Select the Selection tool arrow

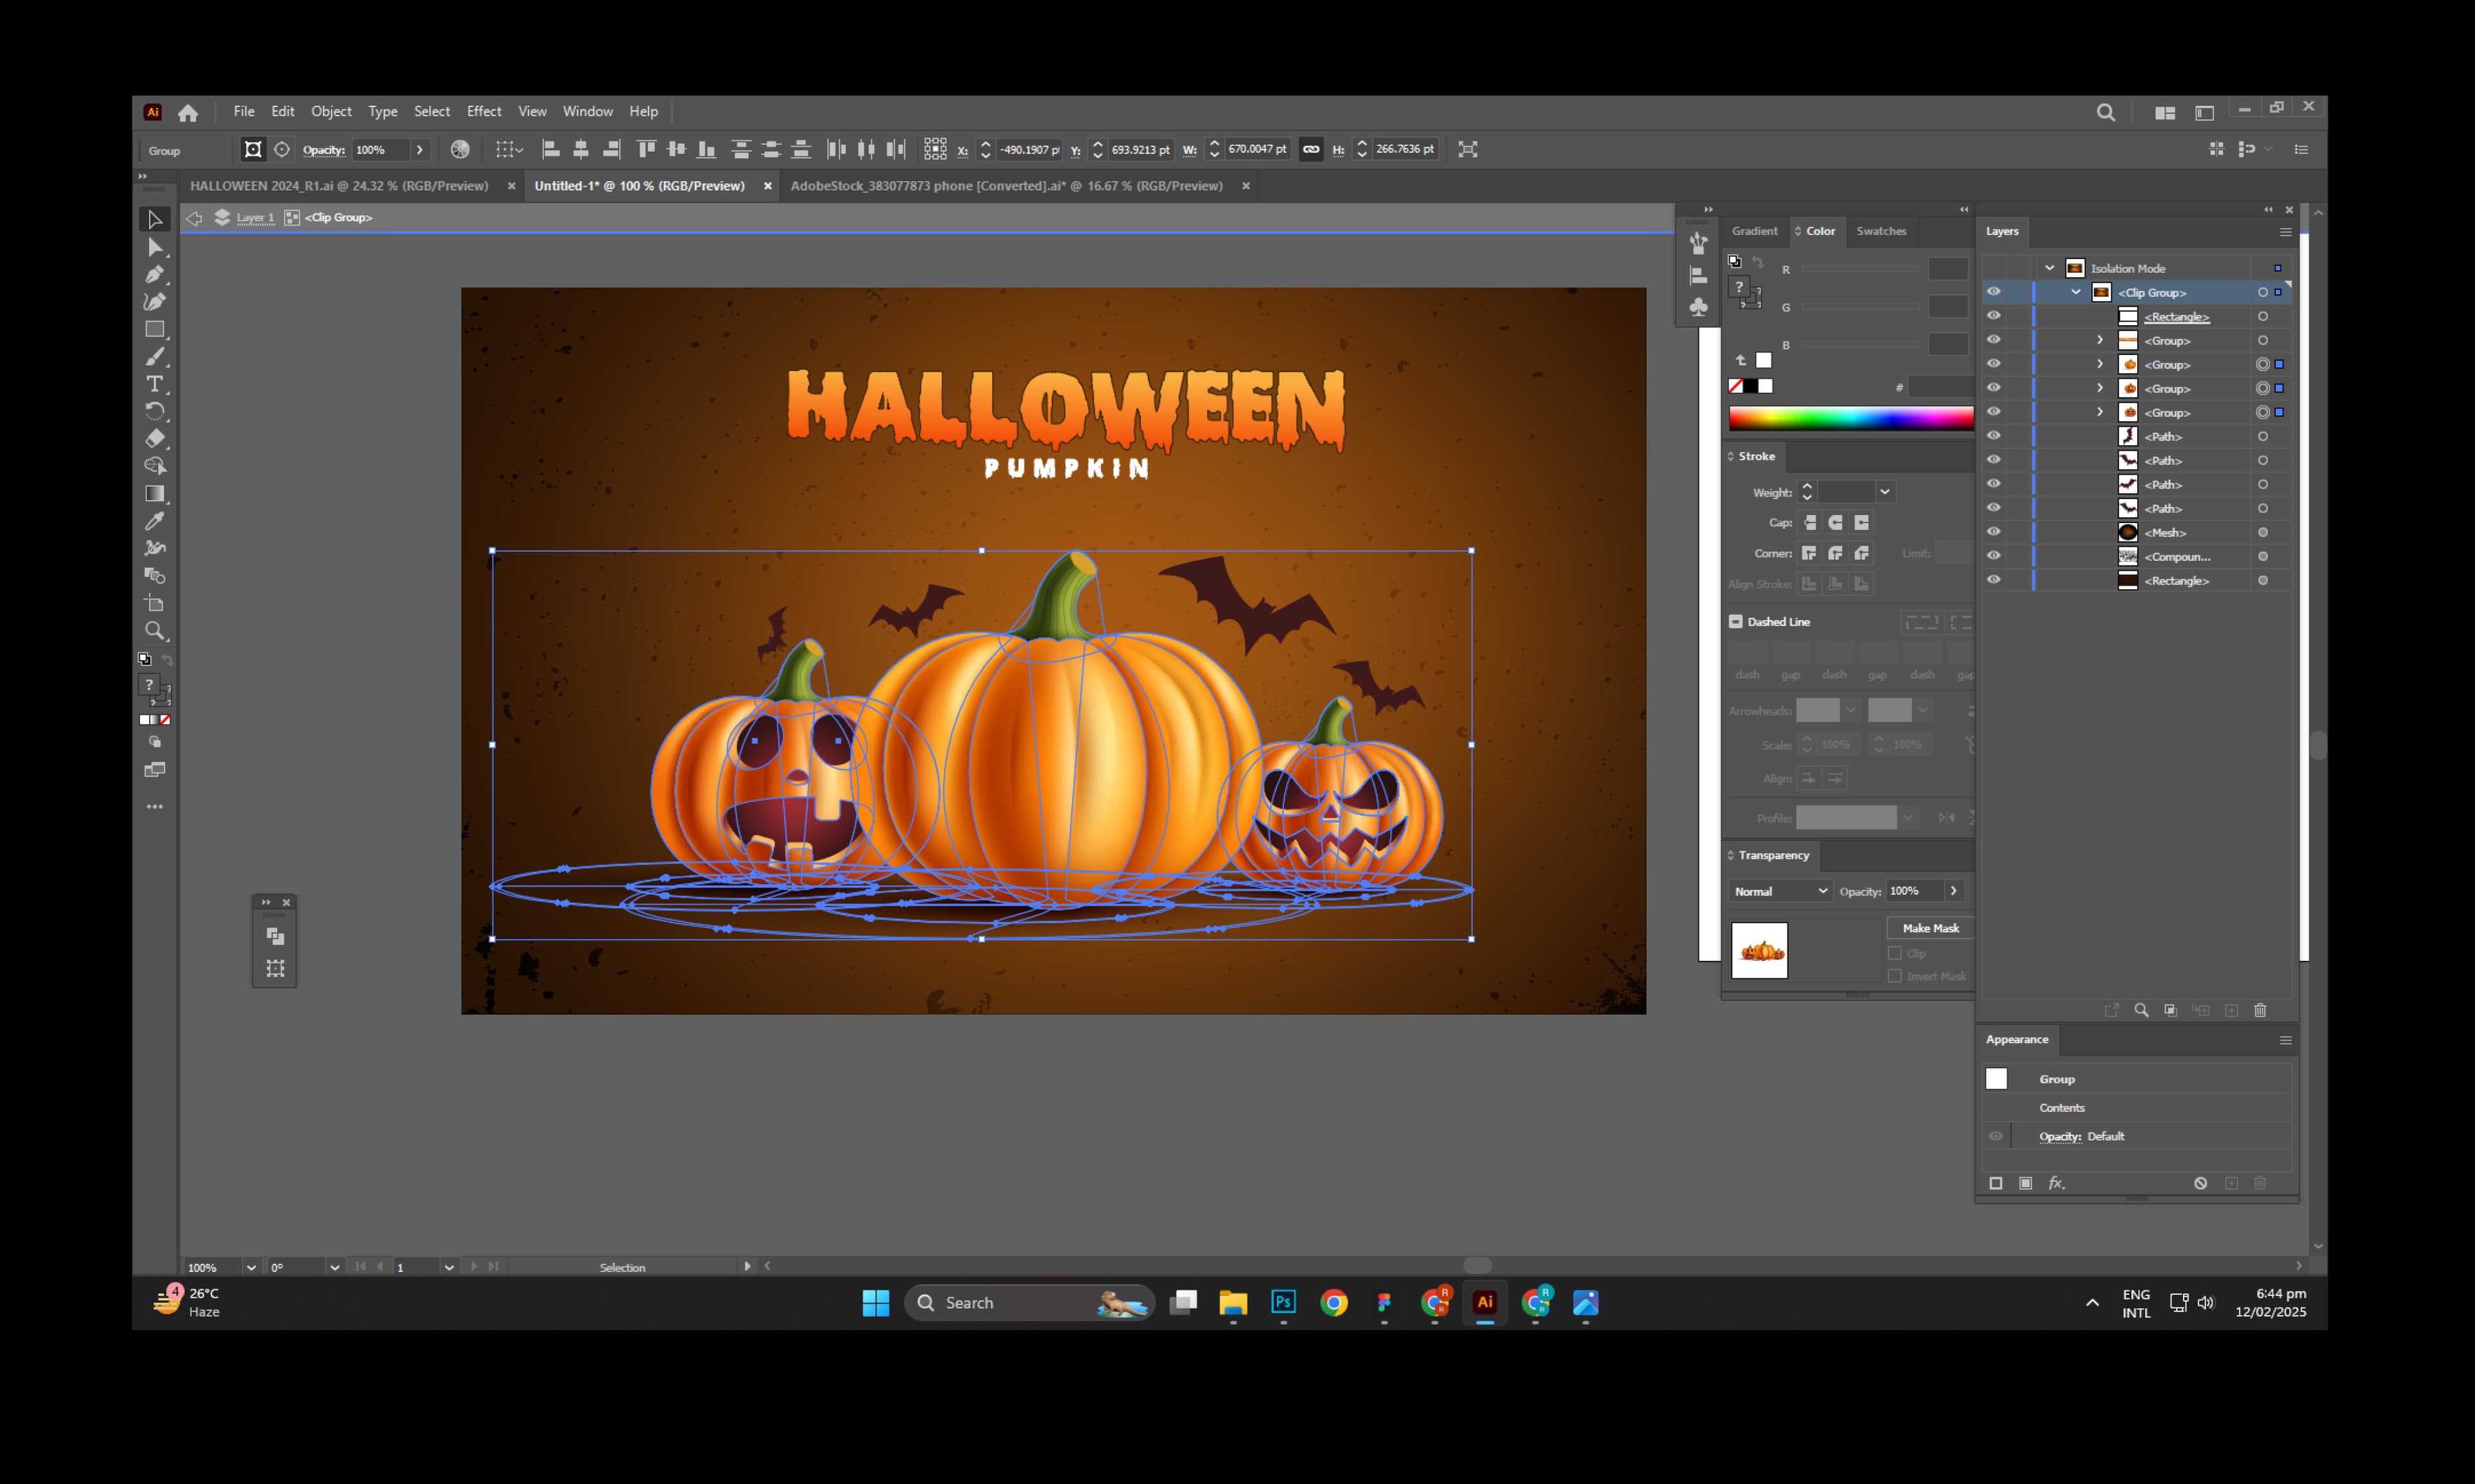point(154,219)
